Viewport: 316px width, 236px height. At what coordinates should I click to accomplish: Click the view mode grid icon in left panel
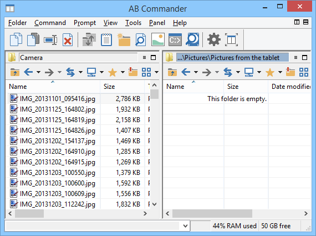click(x=146, y=72)
